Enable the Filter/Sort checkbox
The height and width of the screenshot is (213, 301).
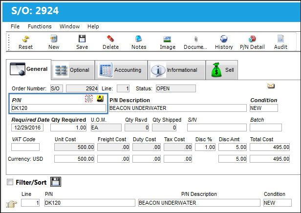[x=10, y=182]
